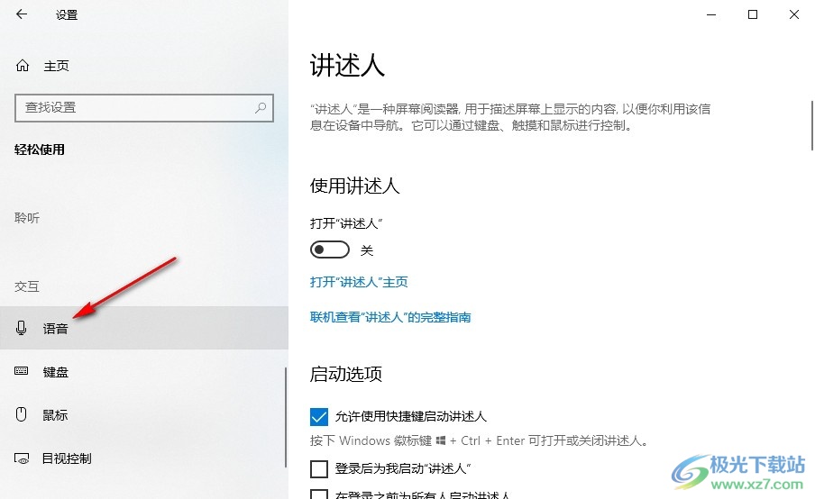Screen dimensions: 815x499
Task: Click the microphone icon for 语音
Action: point(22,328)
